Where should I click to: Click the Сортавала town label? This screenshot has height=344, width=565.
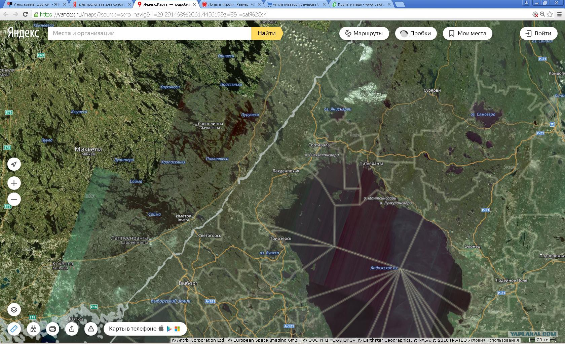(x=319, y=145)
